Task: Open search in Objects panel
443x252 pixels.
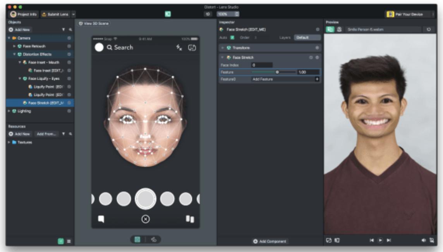Action: [70, 30]
